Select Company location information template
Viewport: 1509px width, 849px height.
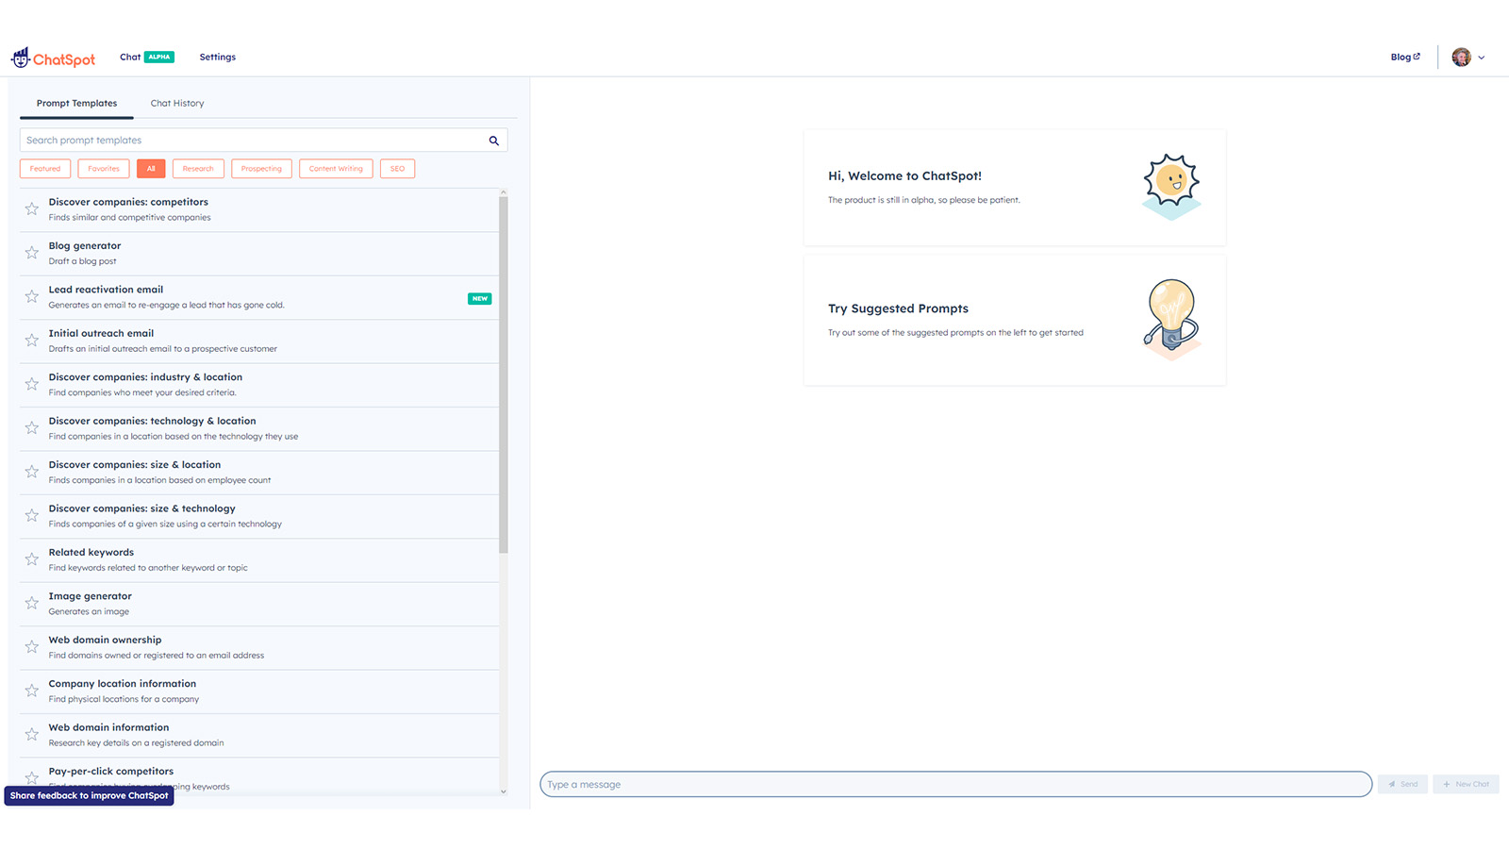(259, 691)
